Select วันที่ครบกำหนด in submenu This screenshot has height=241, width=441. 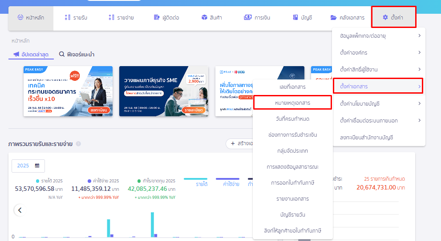pyautogui.click(x=292, y=119)
